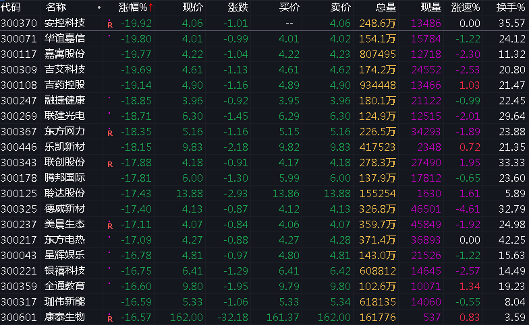Click 康泰生物 change amount -32.18
This screenshot has width=529, height=325.
(x=233, y=318)
